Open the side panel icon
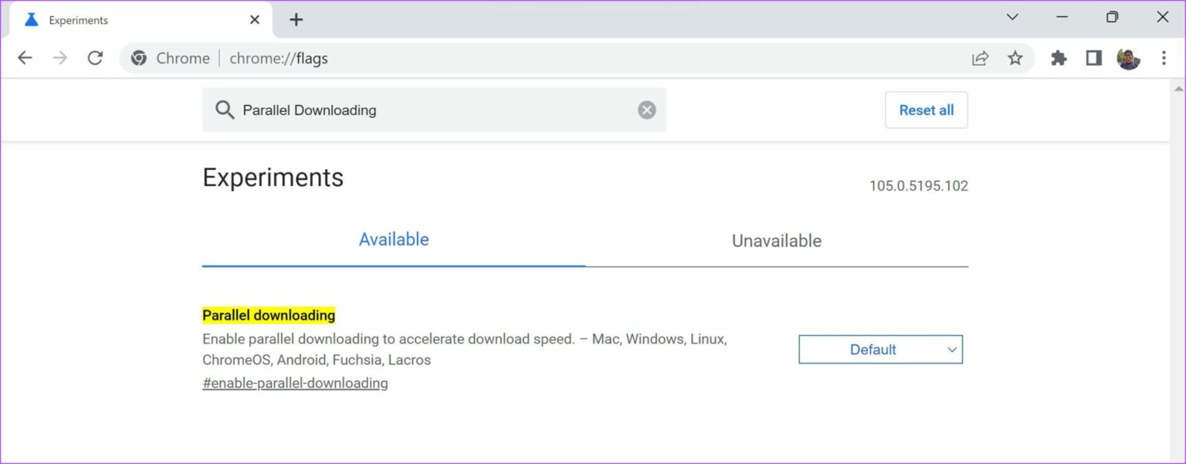This screenshot has width=1186, height=464. point(1093,58)
